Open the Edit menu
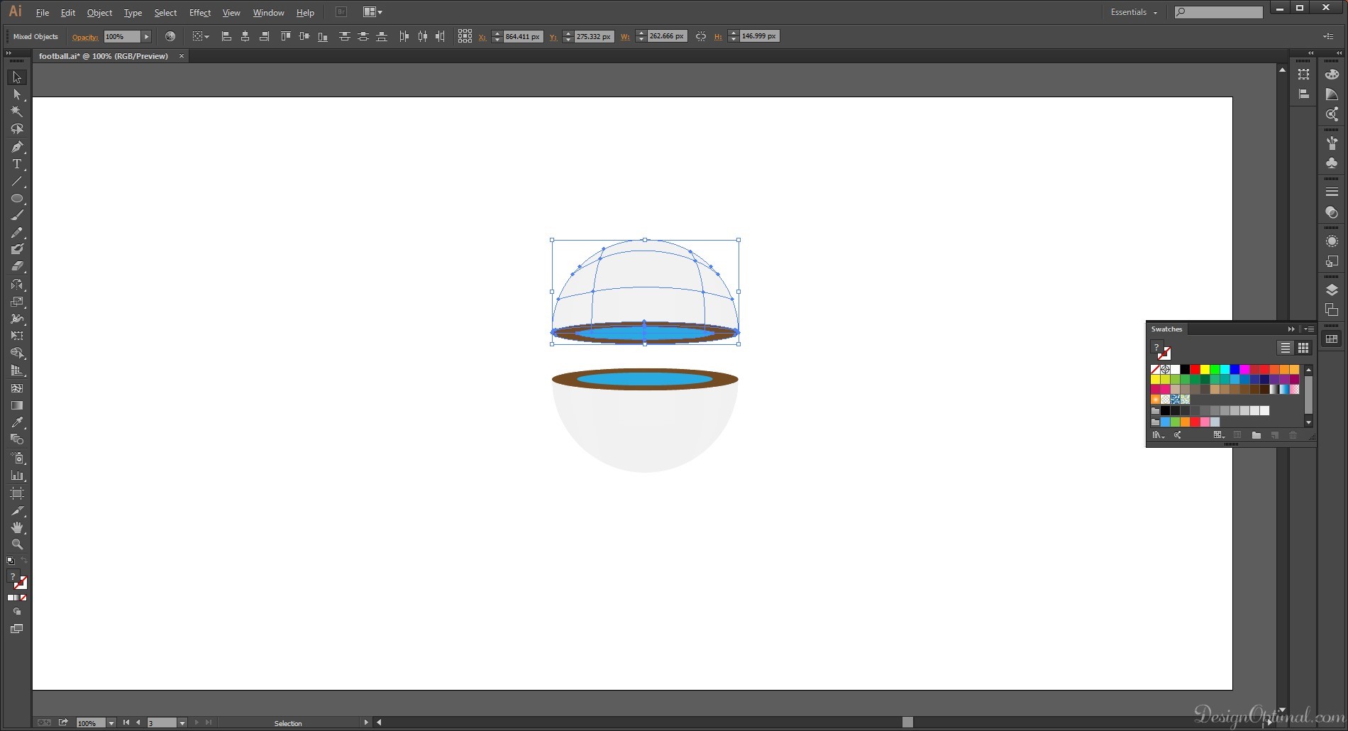Screen dimensions: 1348x731 tap(68, 13)
